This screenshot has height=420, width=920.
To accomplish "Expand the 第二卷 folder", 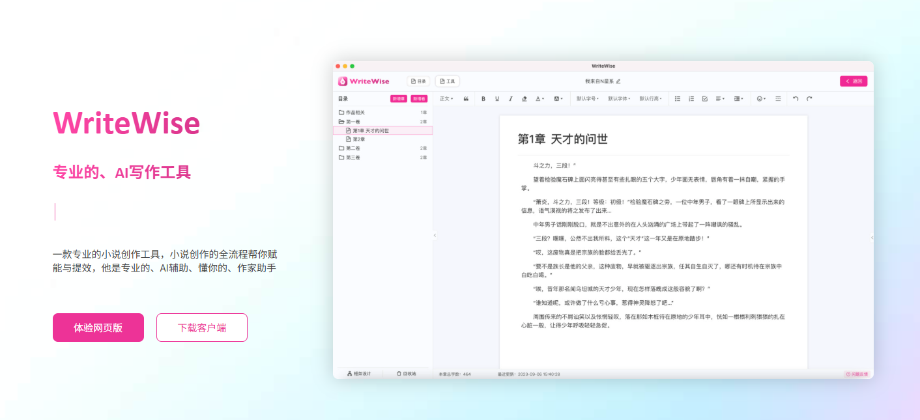I will [x=383, y=148].
